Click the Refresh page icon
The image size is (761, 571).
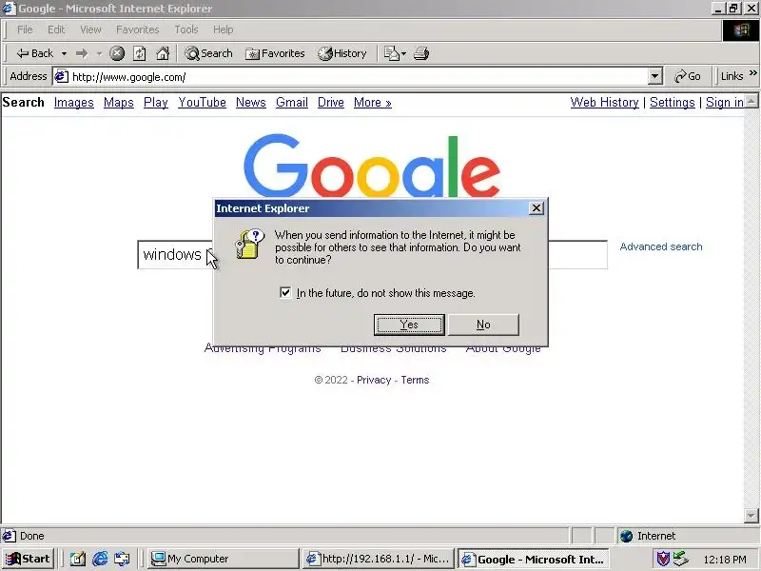point(140,53)
